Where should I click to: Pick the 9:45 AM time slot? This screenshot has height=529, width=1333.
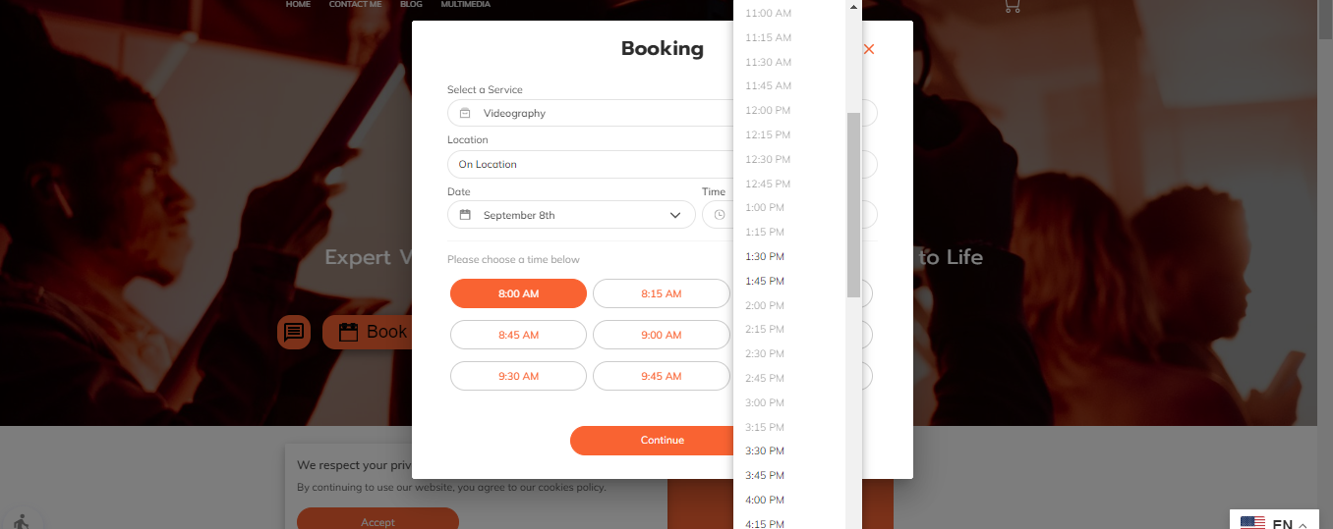pos(661,376)
